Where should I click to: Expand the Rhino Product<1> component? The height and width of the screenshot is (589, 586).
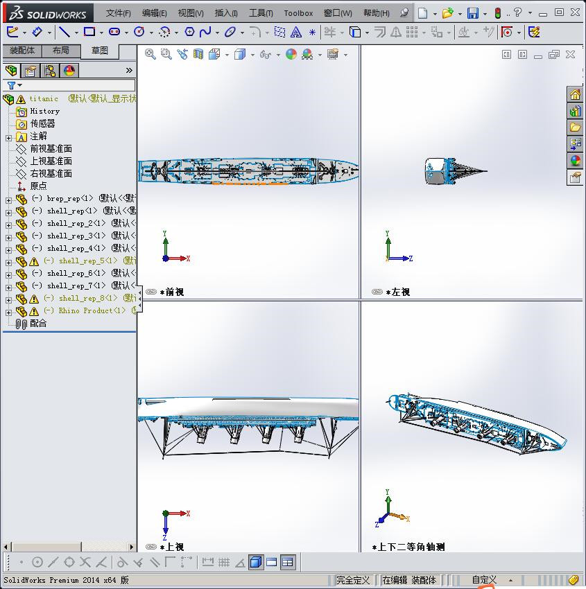click(8, 313)
